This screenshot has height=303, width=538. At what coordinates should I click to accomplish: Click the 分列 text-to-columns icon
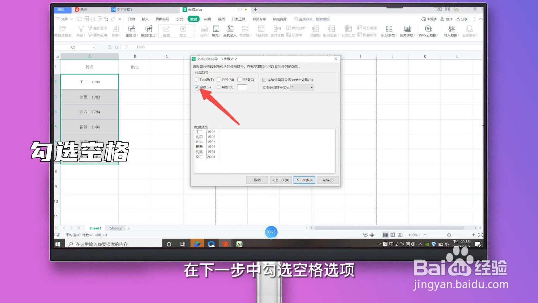[204, 29]
